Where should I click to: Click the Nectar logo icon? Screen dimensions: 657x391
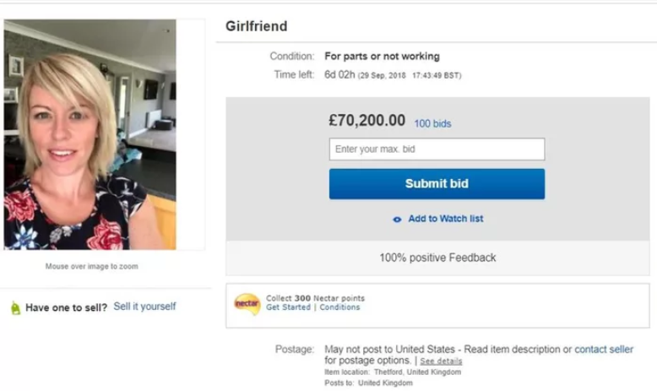coord(247,303)
